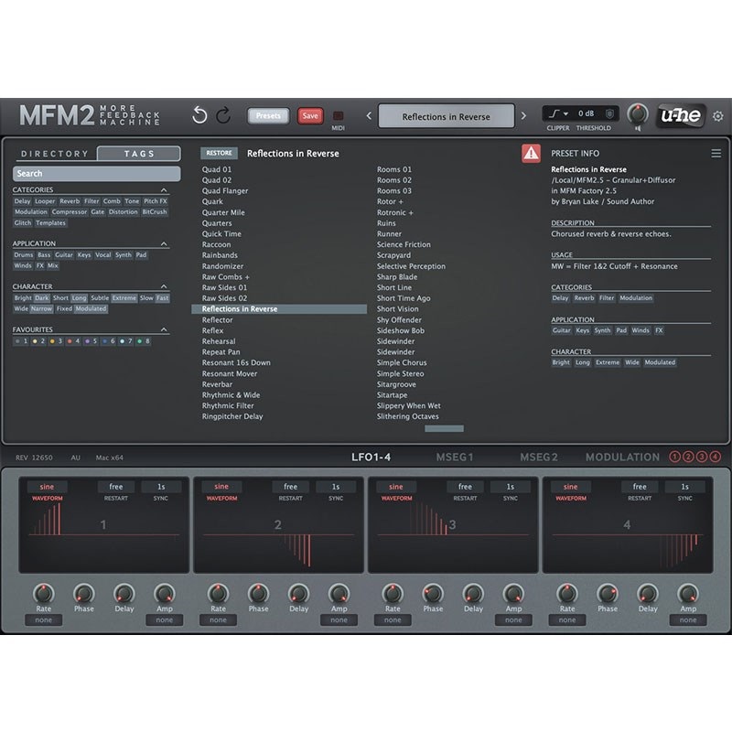Click the preset list horizontal scrollbar

tap(444, 428)
